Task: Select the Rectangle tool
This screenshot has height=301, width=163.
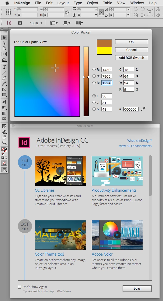Action: [x=4, y=95]
